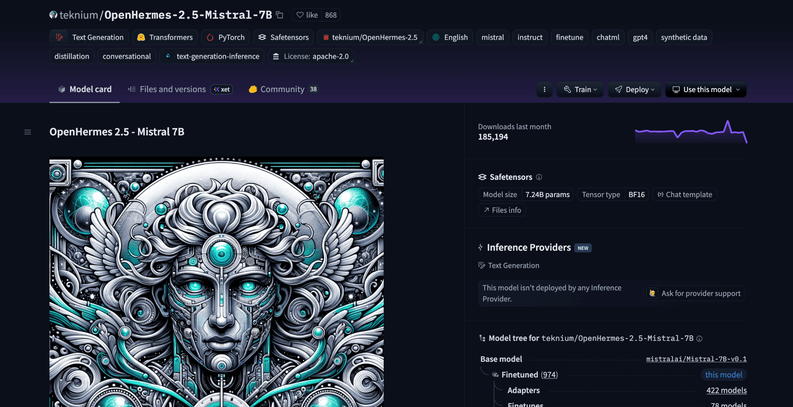
Task: Open the mistralai/Mistral-7B-v0.1 base model link
Action: coord(696,359)
